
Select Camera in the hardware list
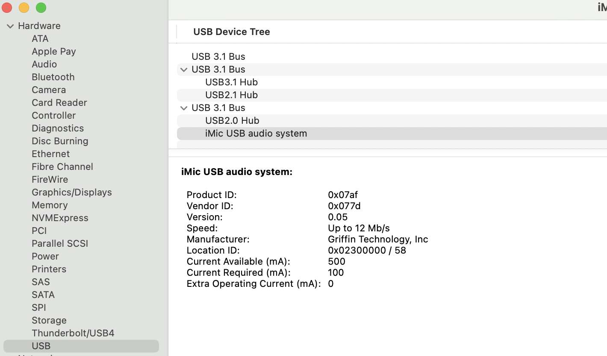pos(49,90)
